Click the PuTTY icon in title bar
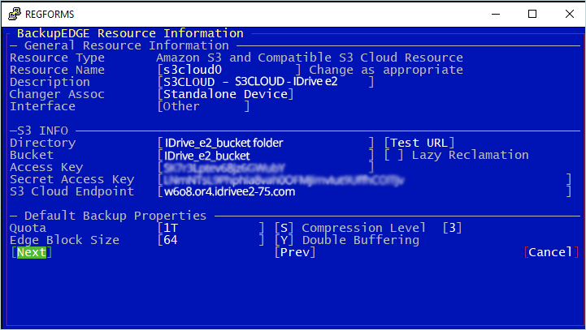 (14, 14)
